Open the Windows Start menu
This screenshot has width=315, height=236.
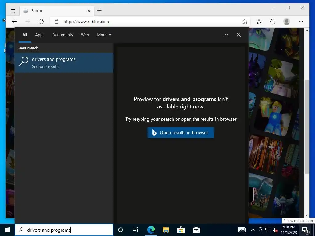click(7, 230)
